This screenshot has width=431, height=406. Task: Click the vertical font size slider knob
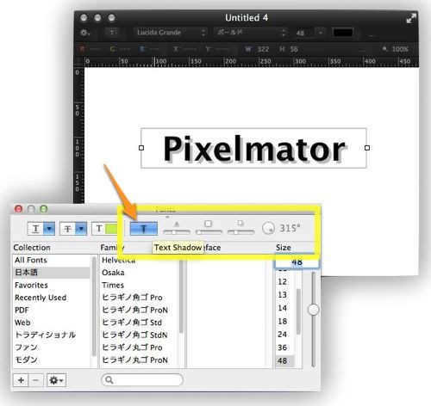[x=313, y=310]
